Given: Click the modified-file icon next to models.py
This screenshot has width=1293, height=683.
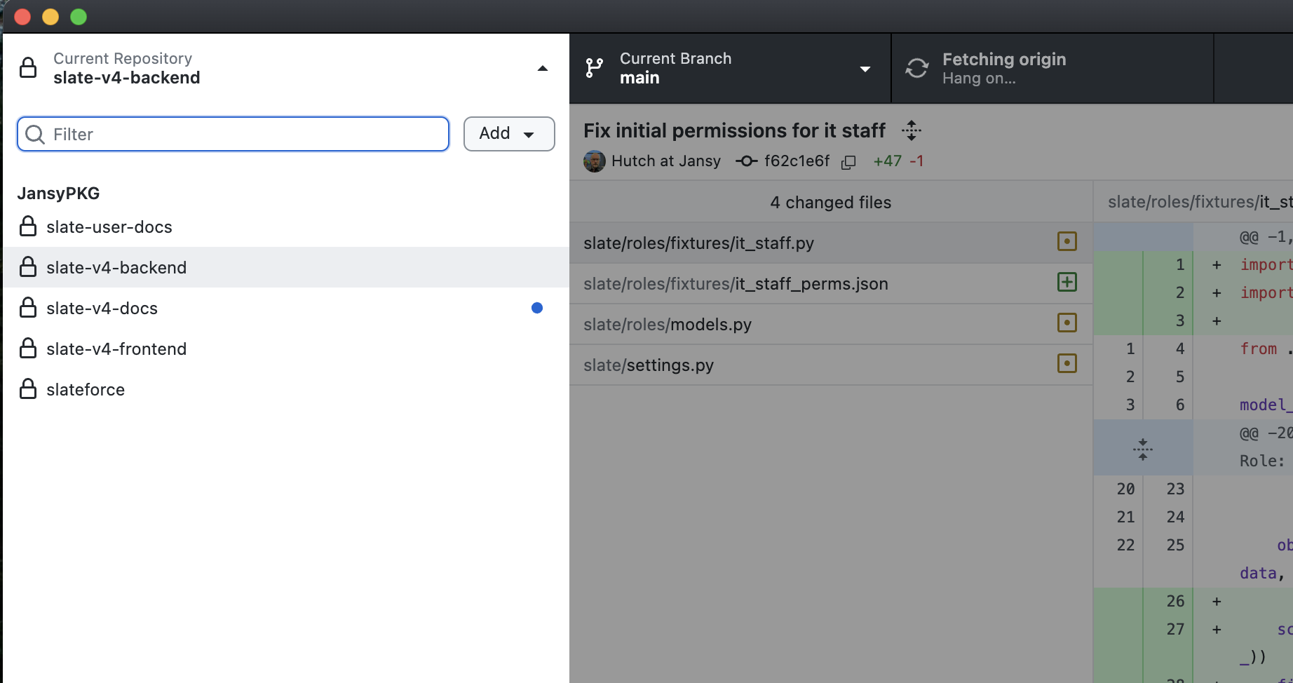Looking at the screenshot, I should click(1067, 323).
